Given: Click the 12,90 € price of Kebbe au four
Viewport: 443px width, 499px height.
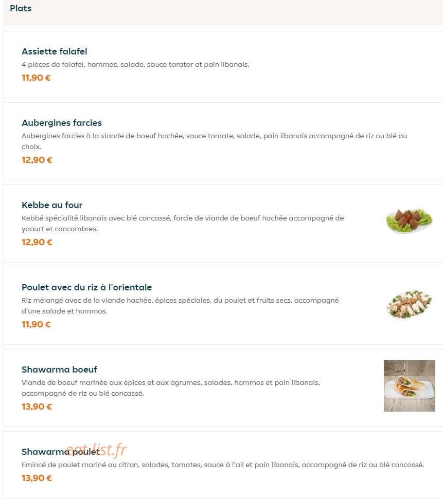Looking at the screenshot, I should [37, 242].
